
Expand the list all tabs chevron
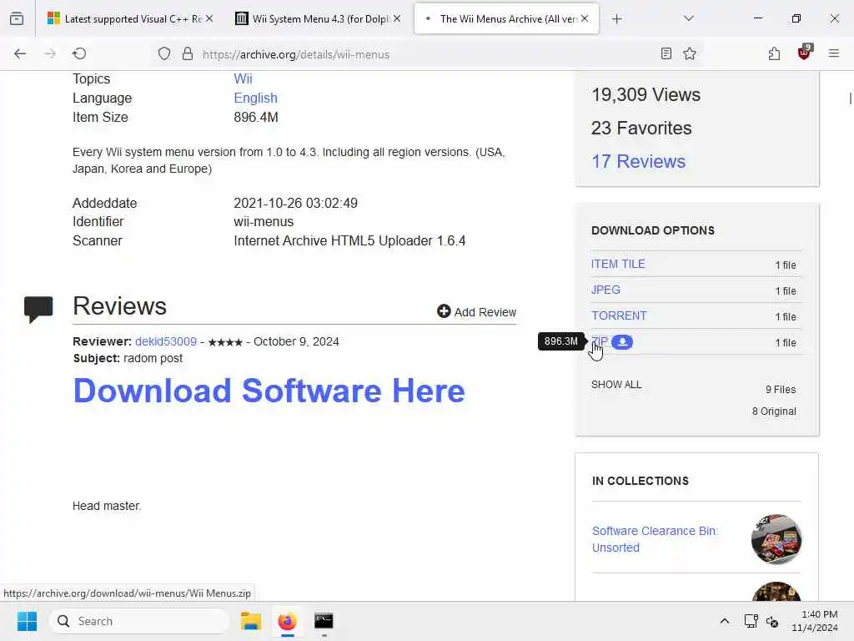pyautogui.click(x=688, y=18)
